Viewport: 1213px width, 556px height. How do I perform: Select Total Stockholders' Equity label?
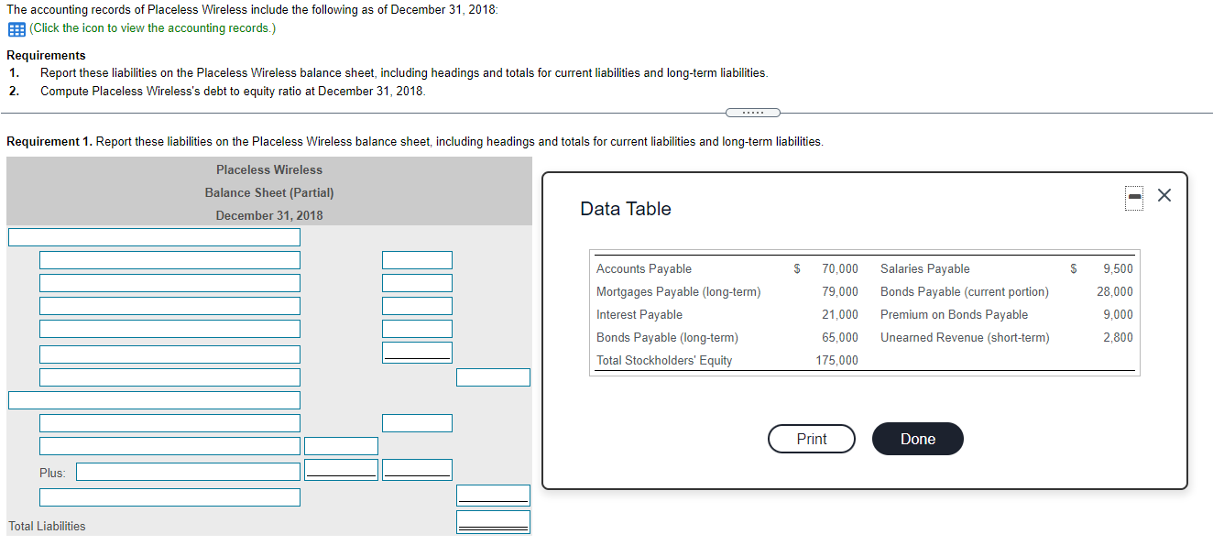tap(664, 360)
